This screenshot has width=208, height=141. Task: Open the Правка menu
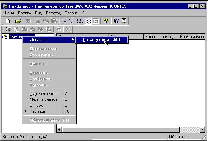25,13
